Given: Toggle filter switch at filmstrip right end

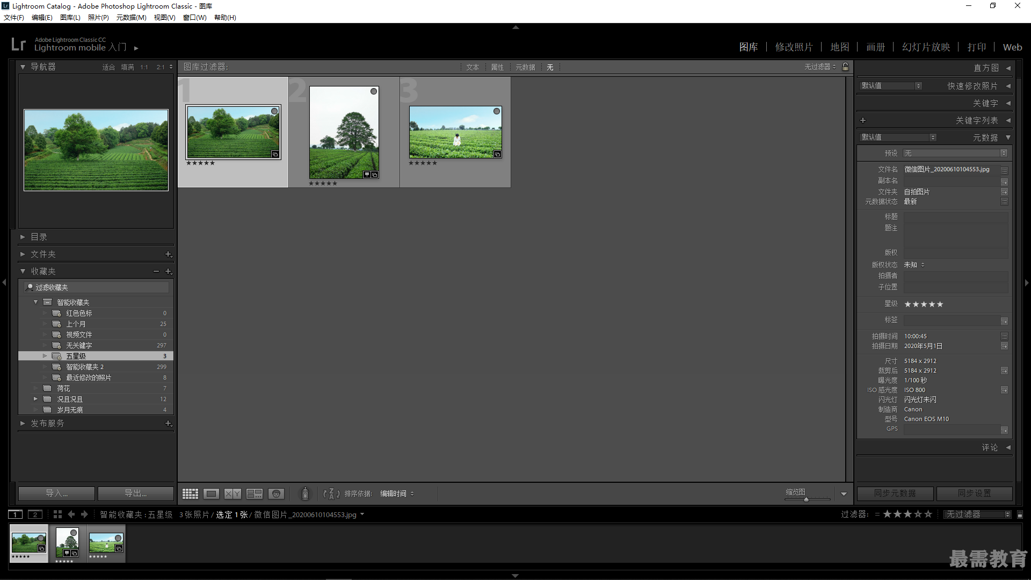Looking at the screenshot, I should point(1020,514).
